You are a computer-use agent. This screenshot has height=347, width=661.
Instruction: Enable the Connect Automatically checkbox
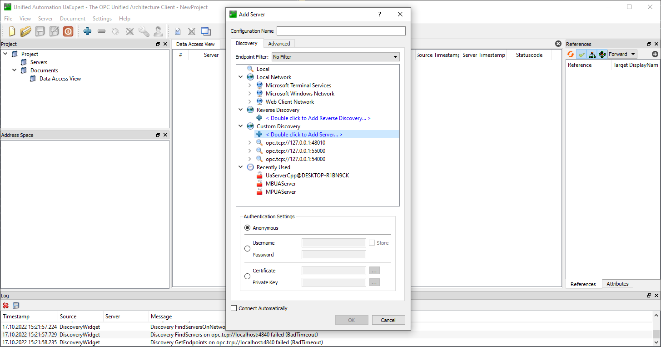point(234,308)
